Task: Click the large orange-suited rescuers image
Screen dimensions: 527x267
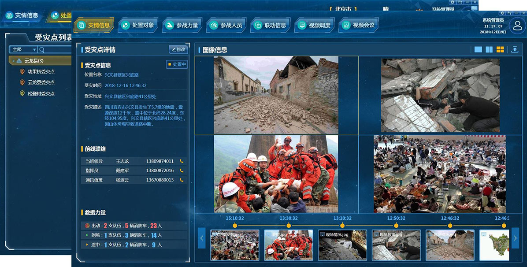Action: click(276, 174)
